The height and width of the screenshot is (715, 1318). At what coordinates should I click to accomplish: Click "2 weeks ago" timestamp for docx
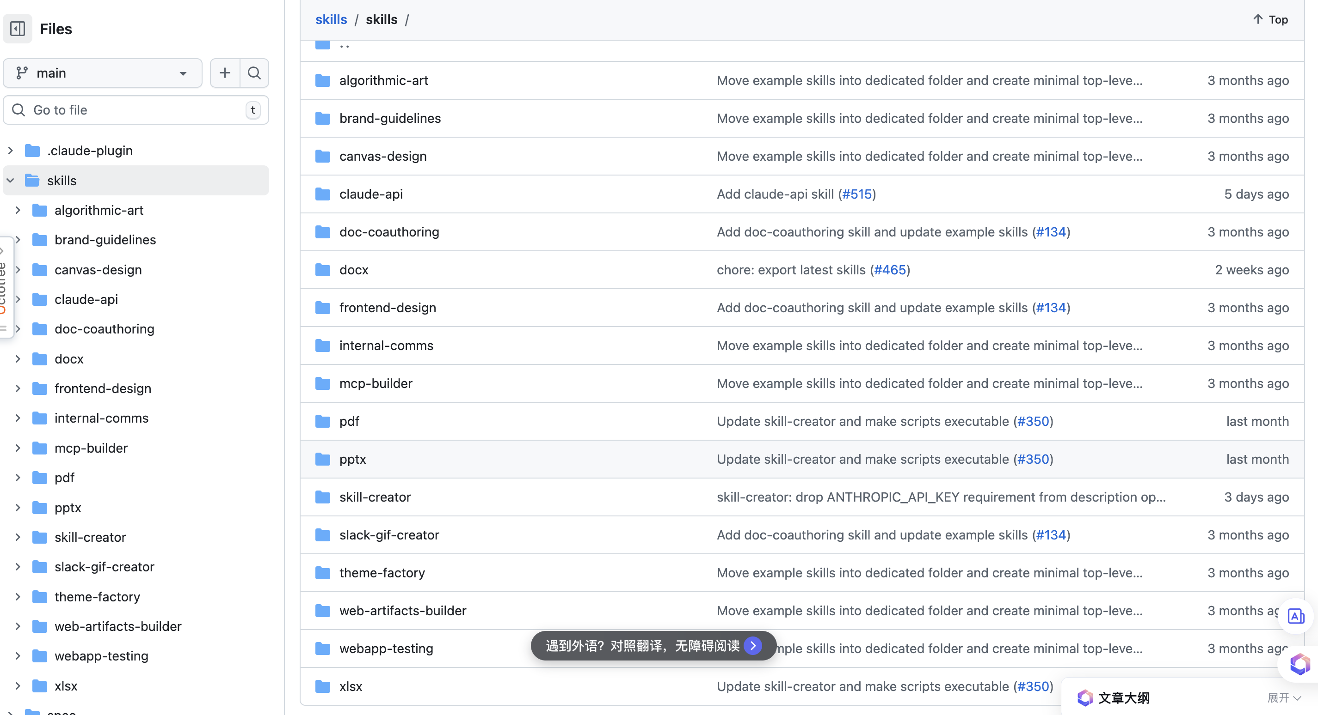point(1251,270)
